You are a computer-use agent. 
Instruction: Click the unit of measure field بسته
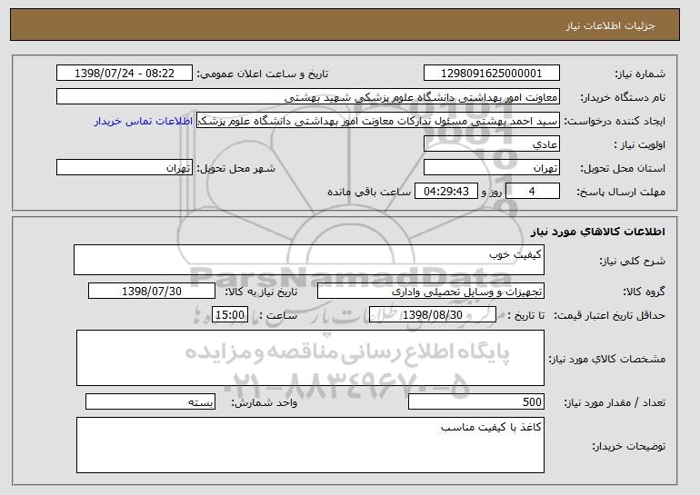tap(150, 401)
